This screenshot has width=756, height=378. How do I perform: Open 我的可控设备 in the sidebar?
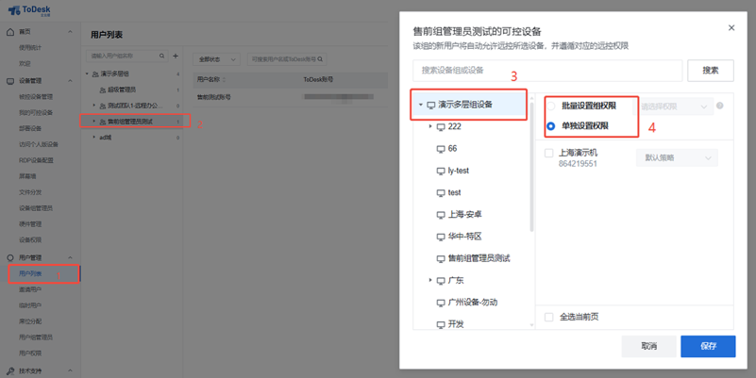pyautogui.click(x=36, y=113)
